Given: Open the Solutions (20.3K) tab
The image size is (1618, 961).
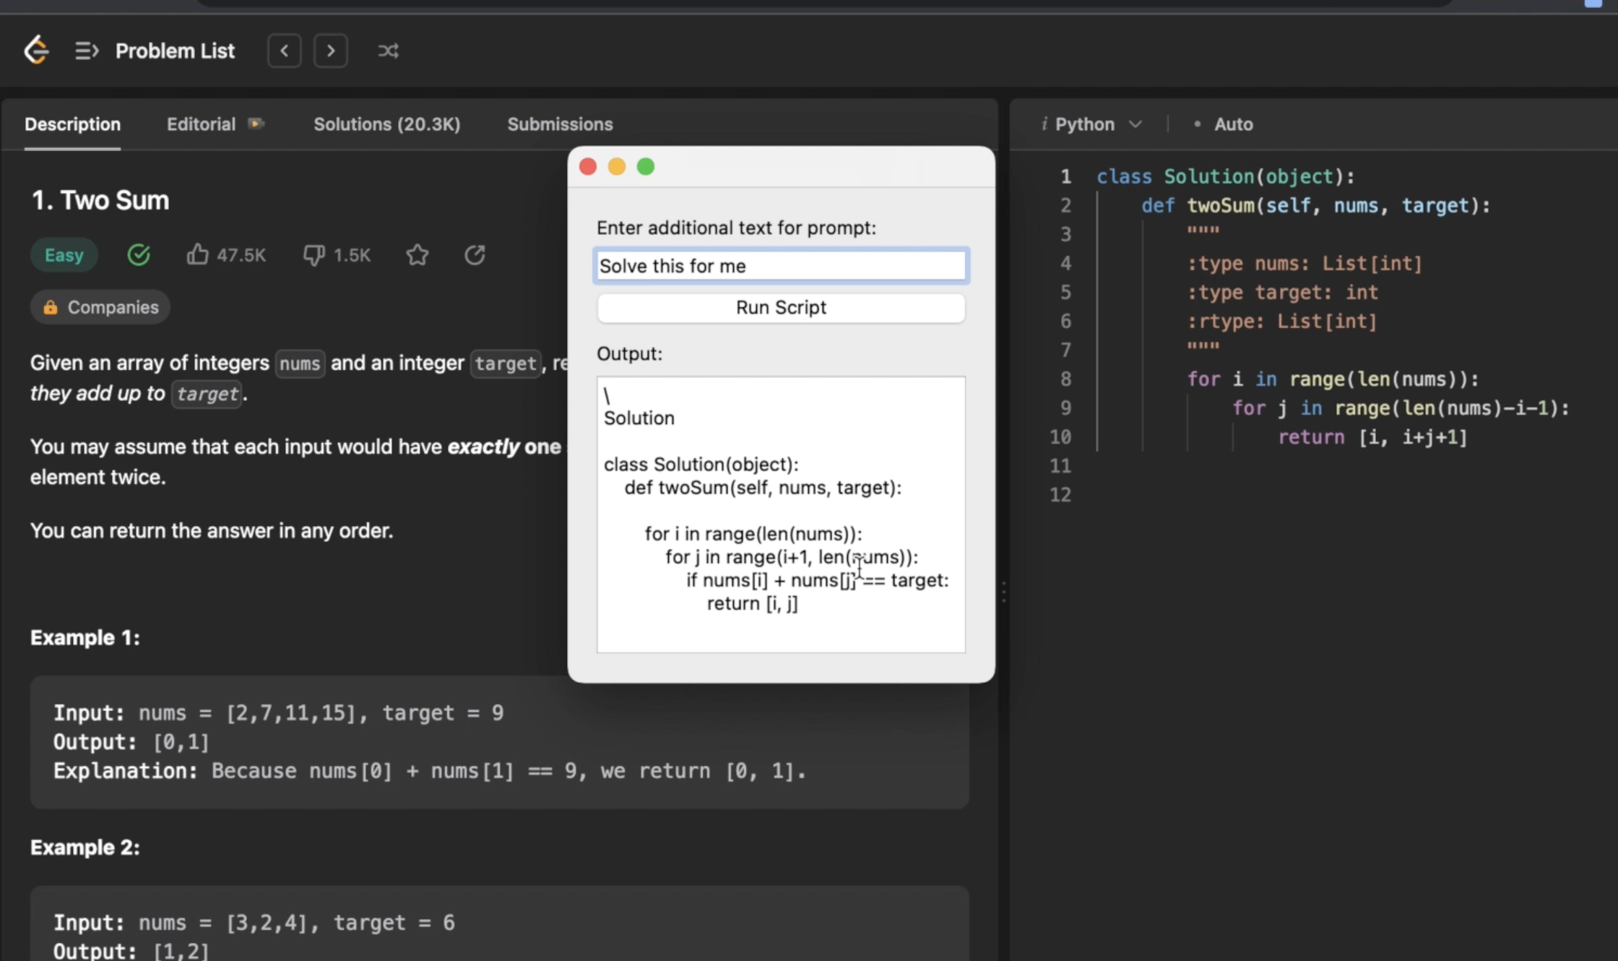Looking at the screenshot, I should click(x=386, y=124).
